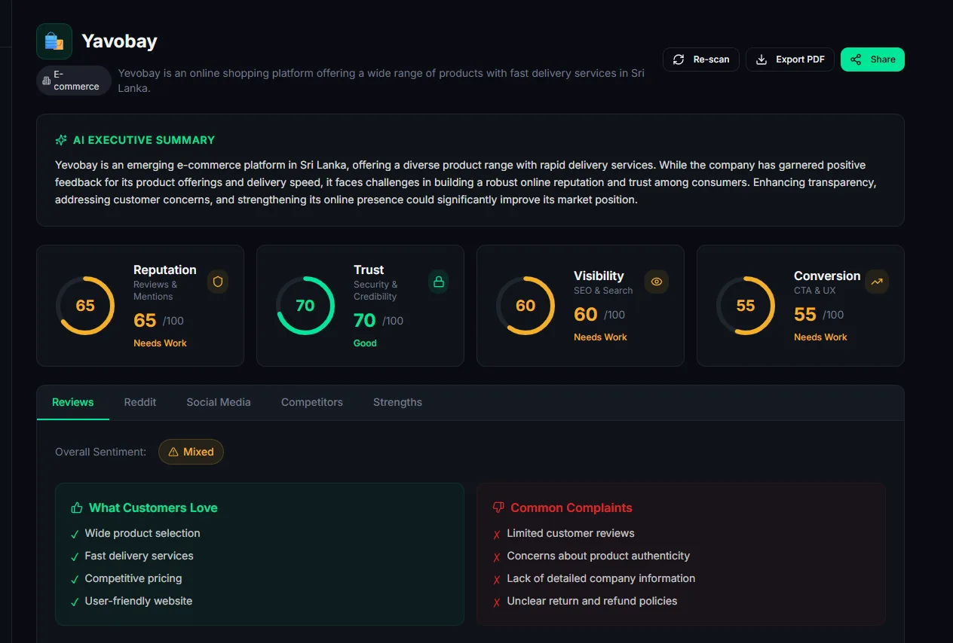Click the Export PDF button
Screen dimensions: 953x643
pos(790,59)
